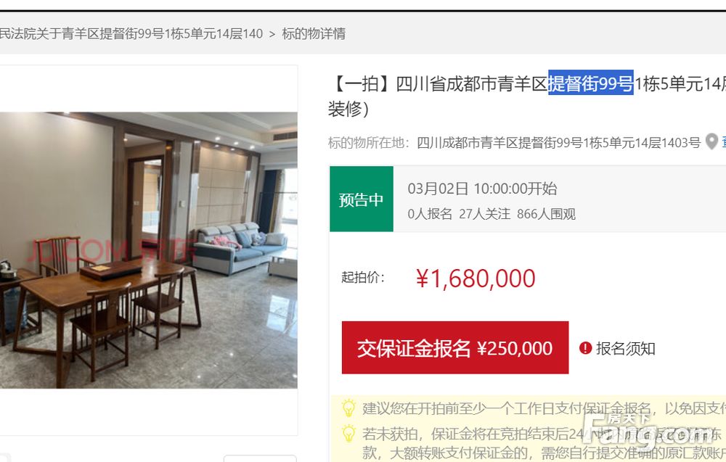Click the 27人关注 follower count
Image resolution: width=726 pixels, height=462 pixels.
[x=484, y=214]
